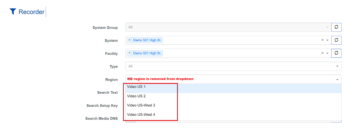This screenshot has width=356, height=128.
Task: Refresh the System Group list
Action: [x=336, y=27]
